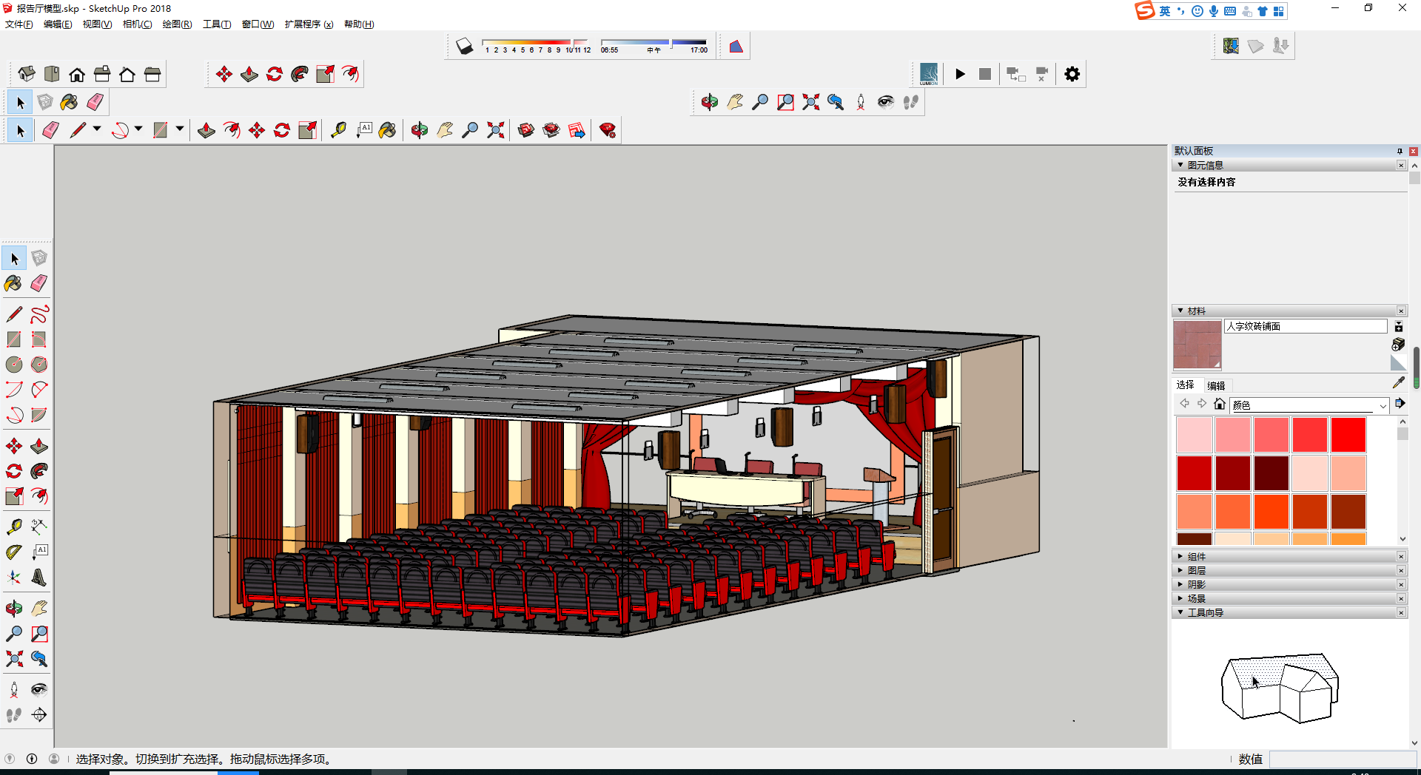Pick the light pink first swatch
The image size is (1421, 775).
(x=1194, y=435)
